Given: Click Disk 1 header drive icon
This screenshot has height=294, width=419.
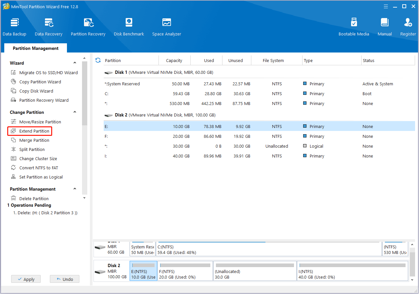Looking at the screenshot, I should [x=109, y=73].
